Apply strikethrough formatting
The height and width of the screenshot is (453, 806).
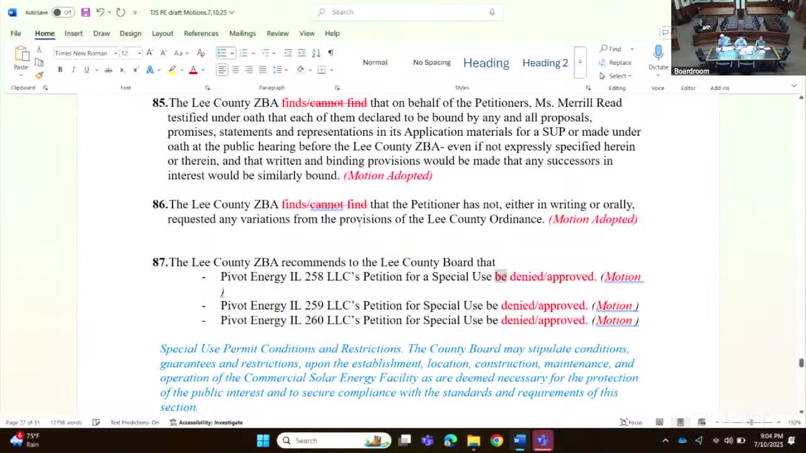click(108, 70)
